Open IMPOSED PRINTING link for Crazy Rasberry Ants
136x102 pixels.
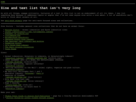[x=14, y=62]
